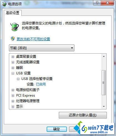Screen dimensions: 116x136
Task: Click the power options title bar icon
Action: coord(4,4)
